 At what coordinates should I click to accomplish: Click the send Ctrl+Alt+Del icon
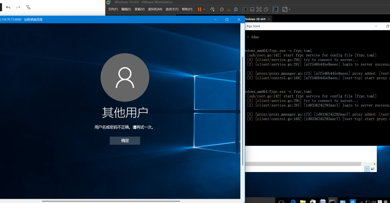213,9
